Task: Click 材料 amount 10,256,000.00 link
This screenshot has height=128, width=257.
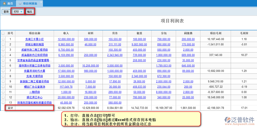Action: pos(90,66)
